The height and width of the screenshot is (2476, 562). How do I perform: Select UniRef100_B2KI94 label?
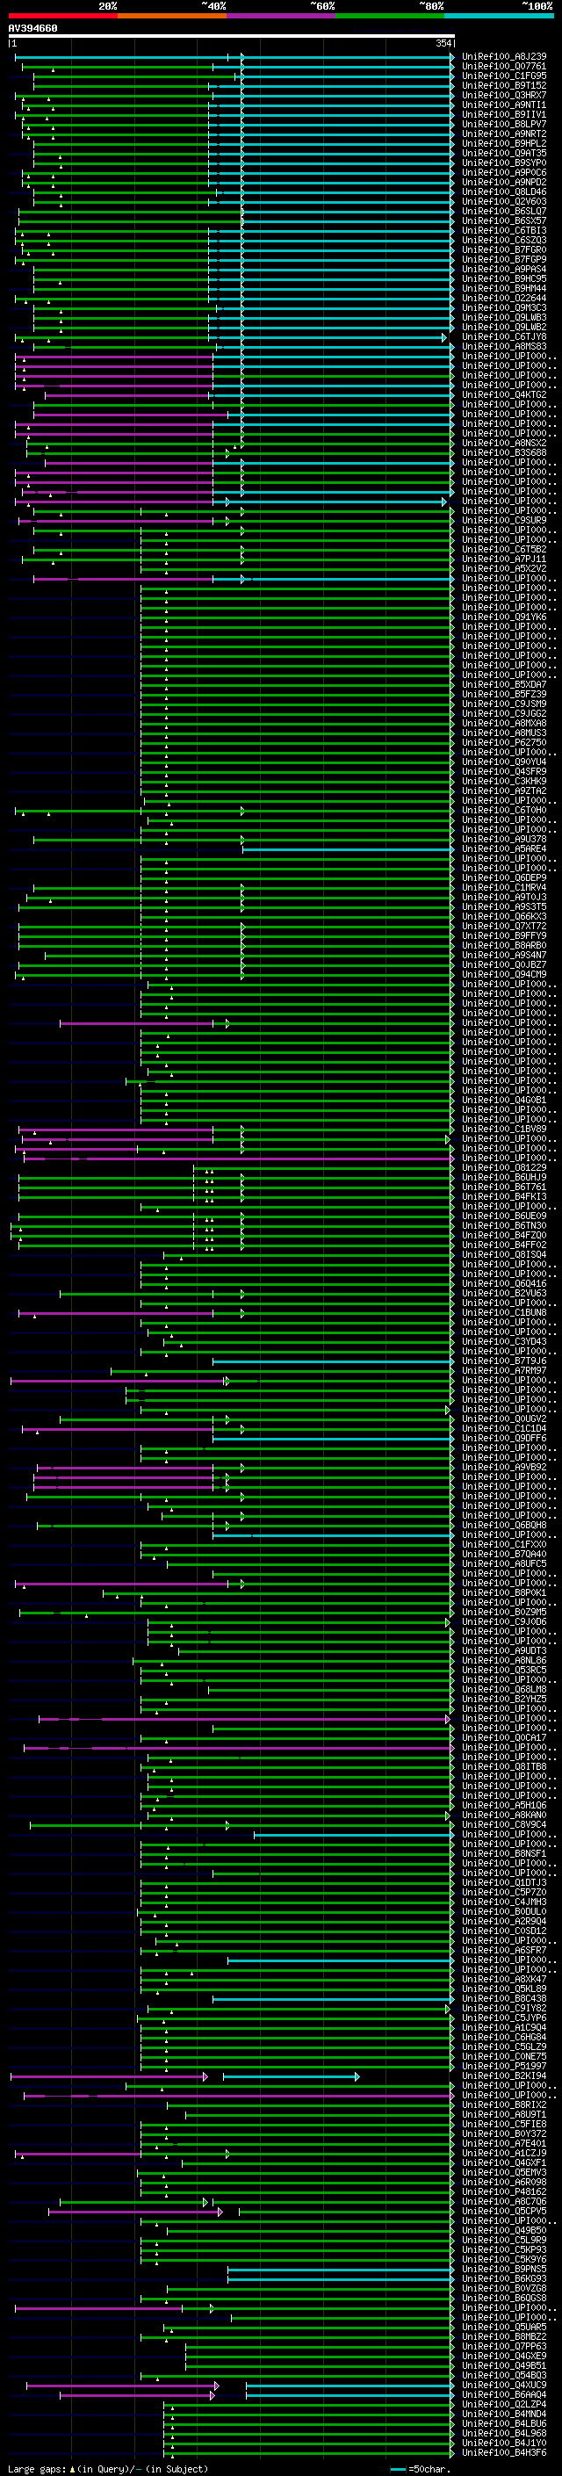[x=504, y=2076]
